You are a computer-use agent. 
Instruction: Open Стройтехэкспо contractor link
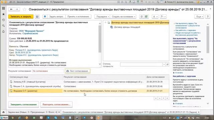click(x=30, y=33)
